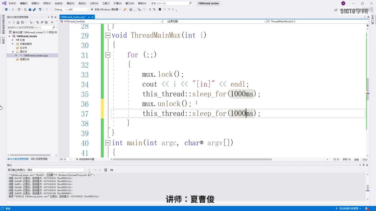Close the 106thread_mutex.cpp editor tab
This screenshot has width=376, height=211.
point(92,17)
